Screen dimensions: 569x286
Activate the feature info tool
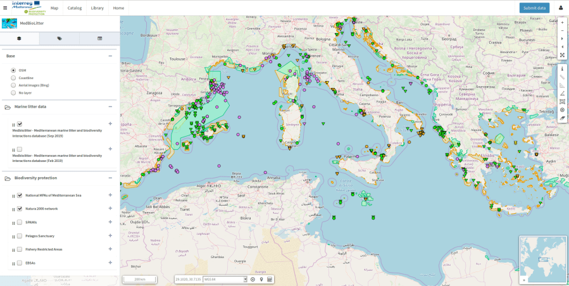click(x=562, y=68)
